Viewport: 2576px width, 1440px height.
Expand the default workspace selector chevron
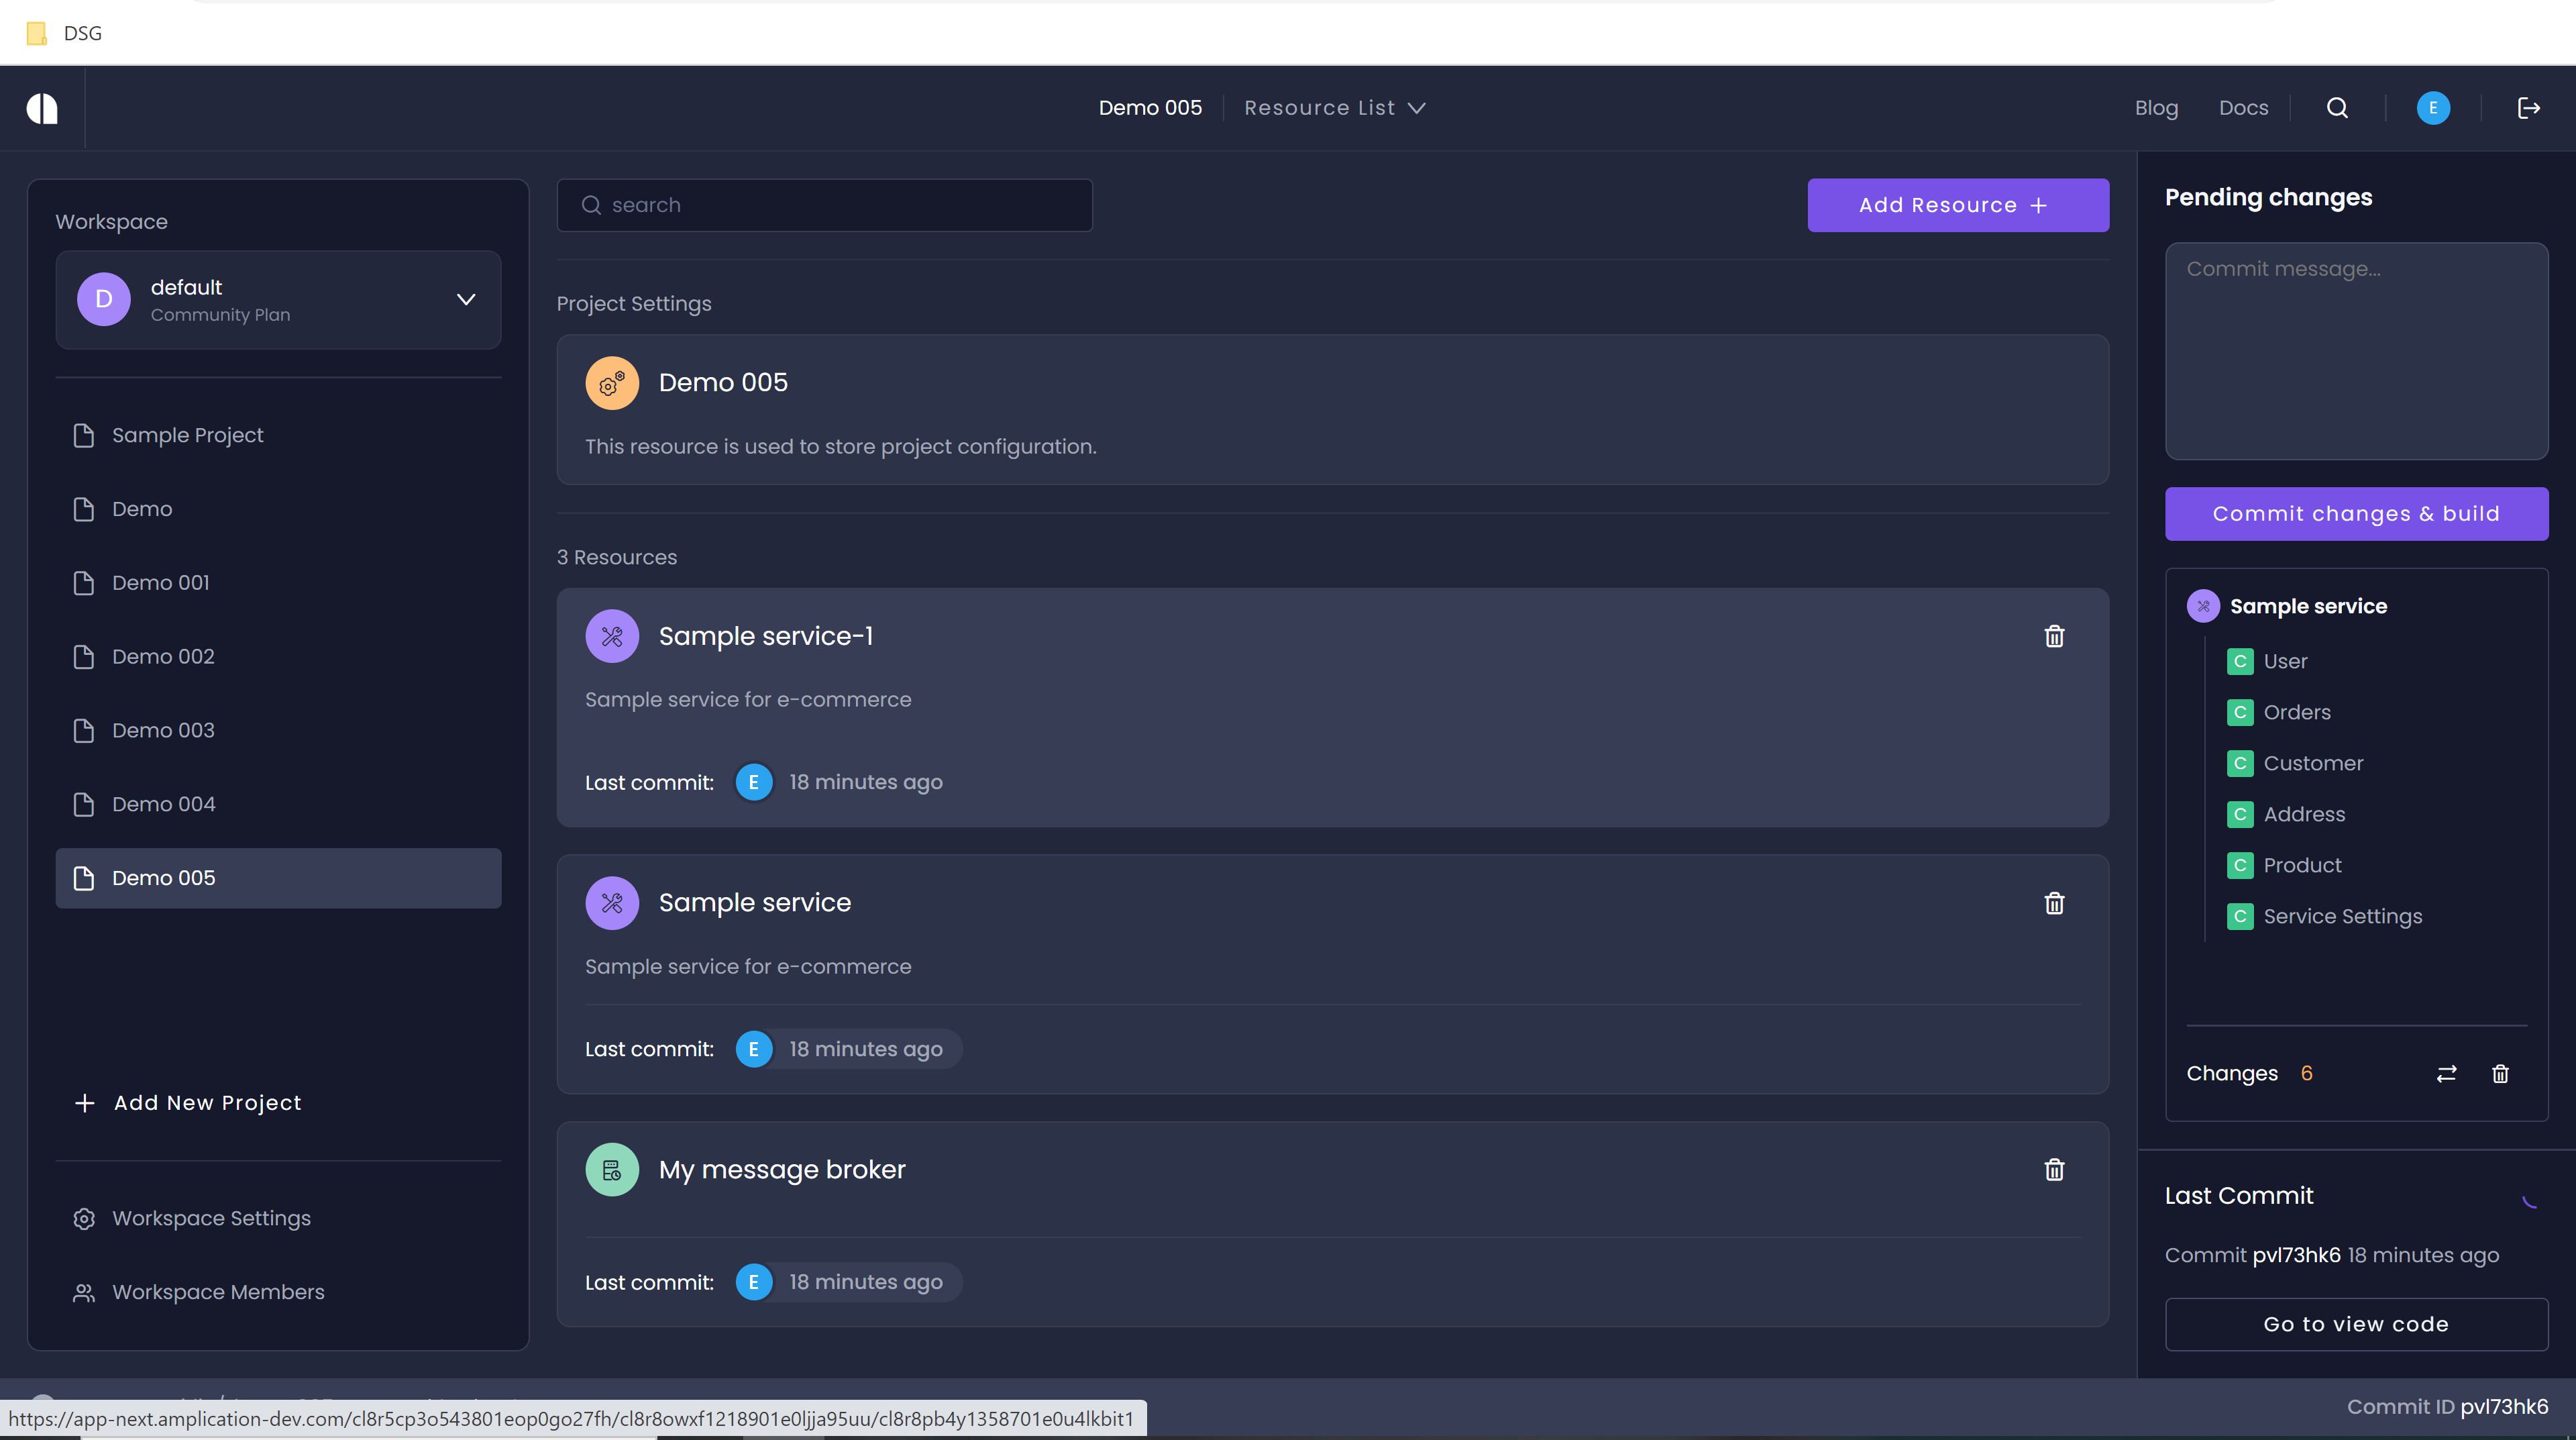[465, 299]
